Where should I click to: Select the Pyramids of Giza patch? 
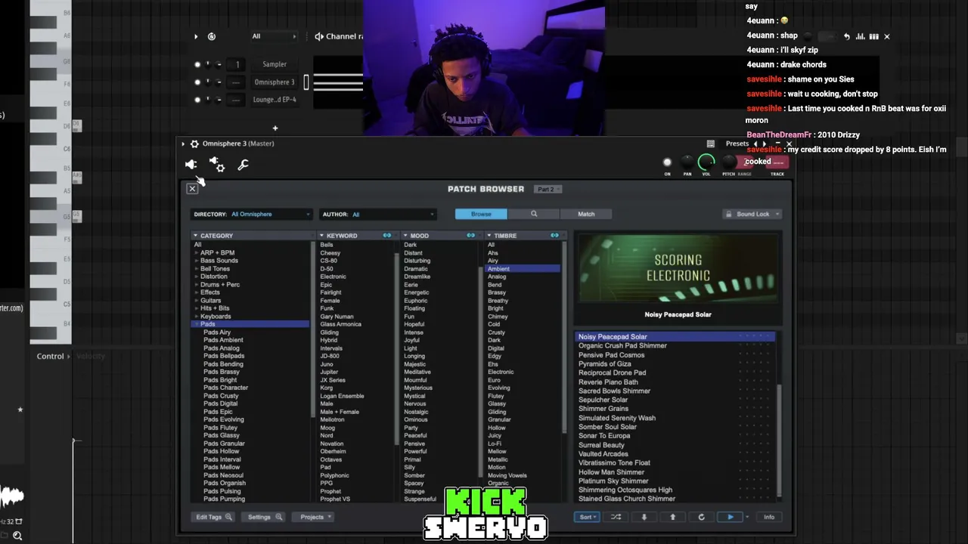coord(604,363)
